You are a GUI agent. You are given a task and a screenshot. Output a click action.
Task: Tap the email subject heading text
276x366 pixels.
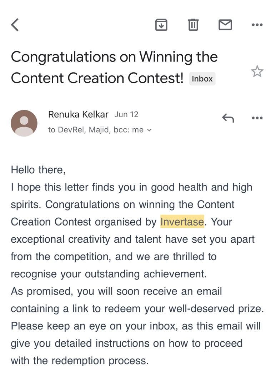[x=114, y=67]
